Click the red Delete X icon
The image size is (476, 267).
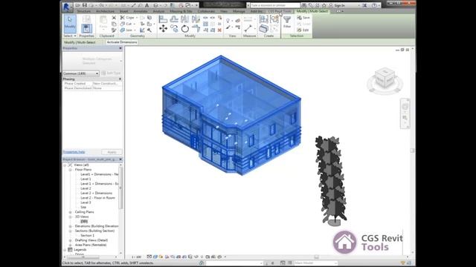click(x=219, y=30)
